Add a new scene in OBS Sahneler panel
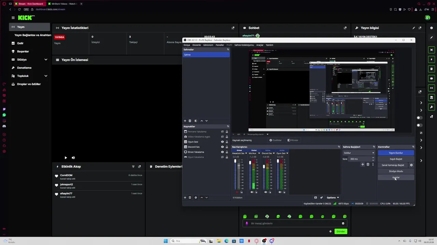Viewport: 437px width, 245px height. tap(185, 121)
